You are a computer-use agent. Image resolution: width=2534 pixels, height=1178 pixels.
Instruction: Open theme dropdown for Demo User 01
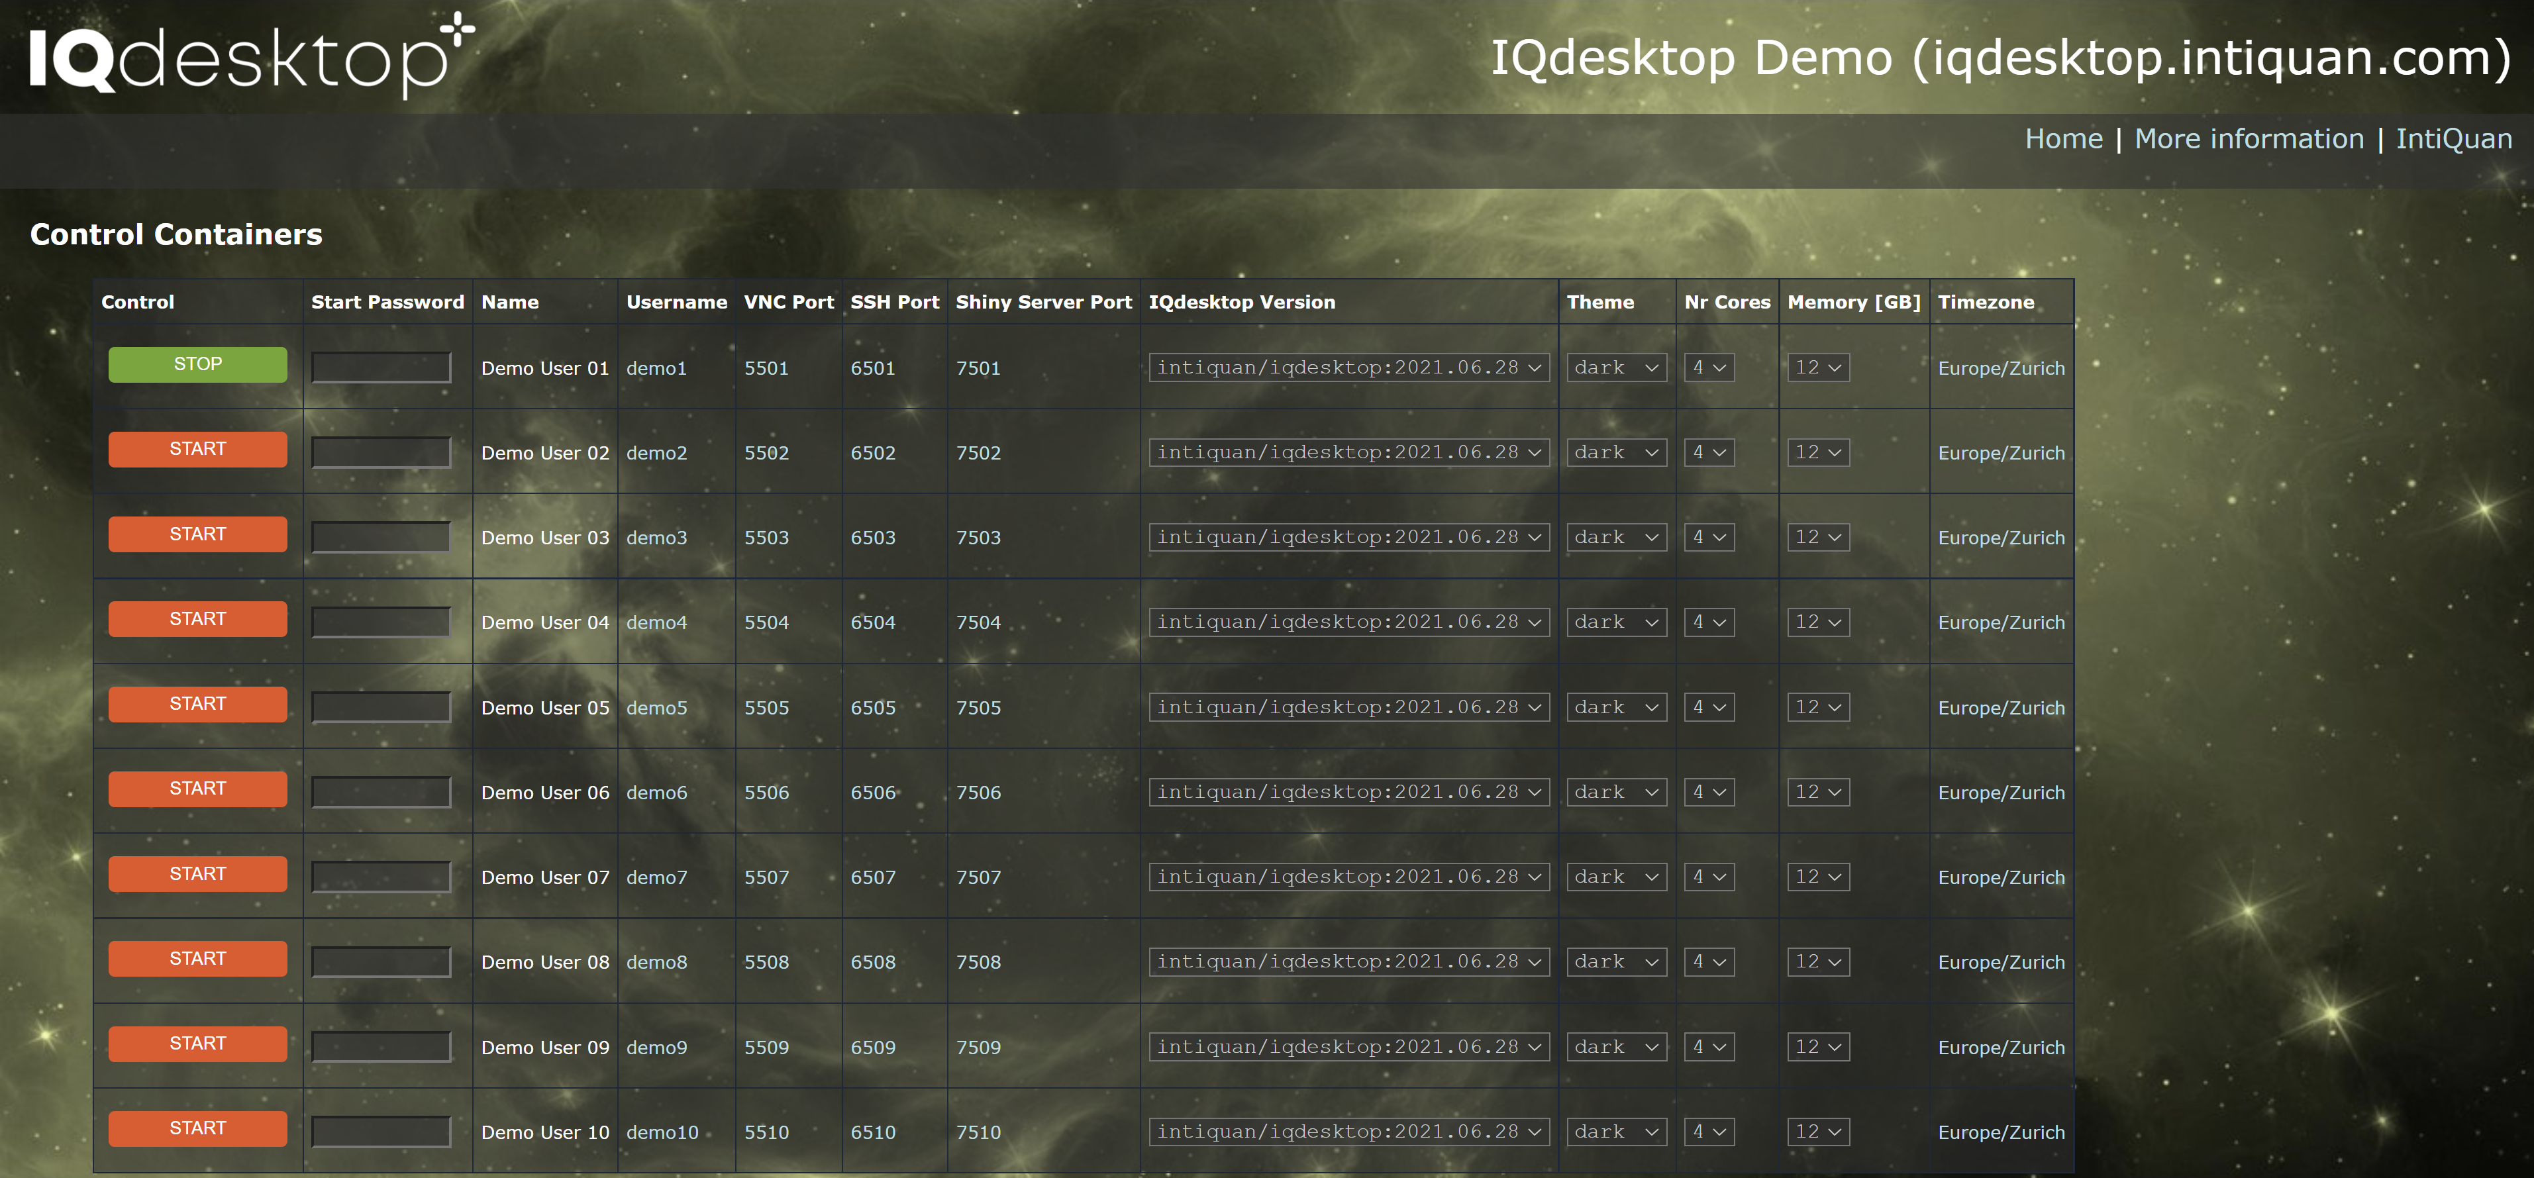tap(1616, 368)
